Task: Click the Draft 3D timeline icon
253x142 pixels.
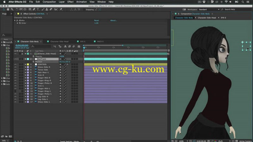Action: point(60,46)
